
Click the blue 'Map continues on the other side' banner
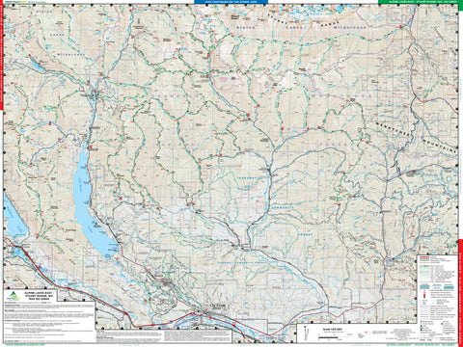click(x=231, y=2)
